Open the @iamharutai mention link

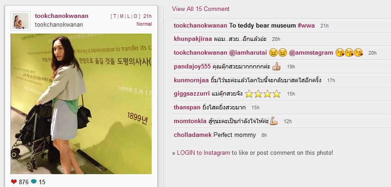tap(248, 53)
